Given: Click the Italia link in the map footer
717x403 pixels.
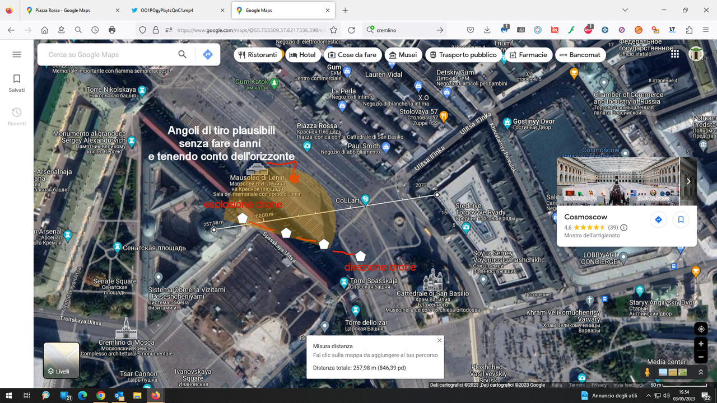Looking at the screenshot, I should click(x=557, y=385).
